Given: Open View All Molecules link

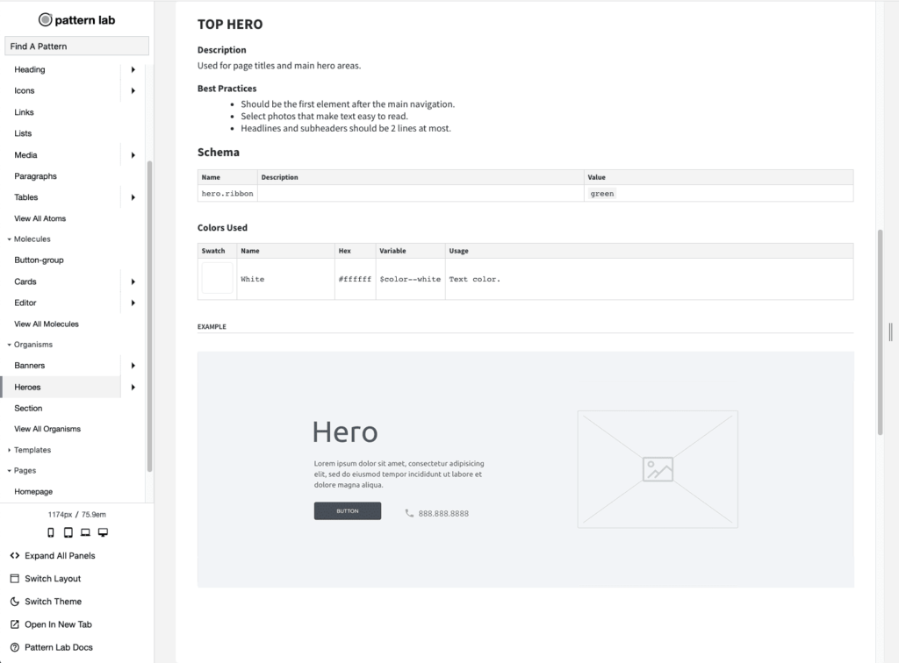Looking at the screenshot, I should 47,324.
